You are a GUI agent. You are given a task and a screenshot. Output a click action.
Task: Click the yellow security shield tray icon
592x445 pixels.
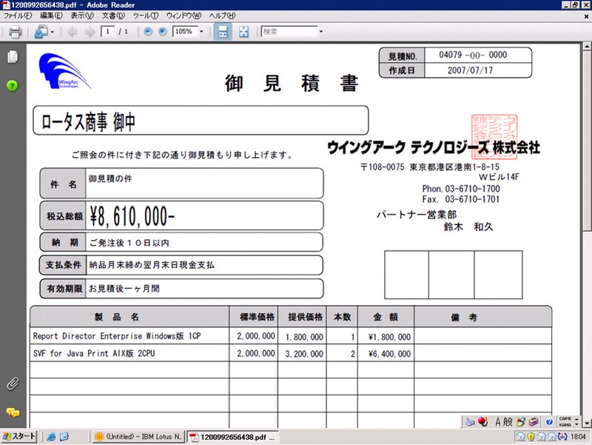pos(531,437)
